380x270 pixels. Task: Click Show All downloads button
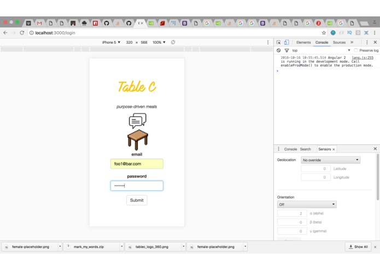coord(358,246)
